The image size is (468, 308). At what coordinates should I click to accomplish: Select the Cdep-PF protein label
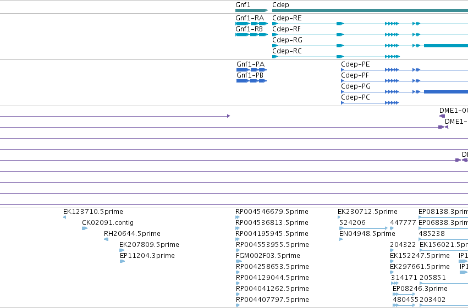click(x=355, y=75)
